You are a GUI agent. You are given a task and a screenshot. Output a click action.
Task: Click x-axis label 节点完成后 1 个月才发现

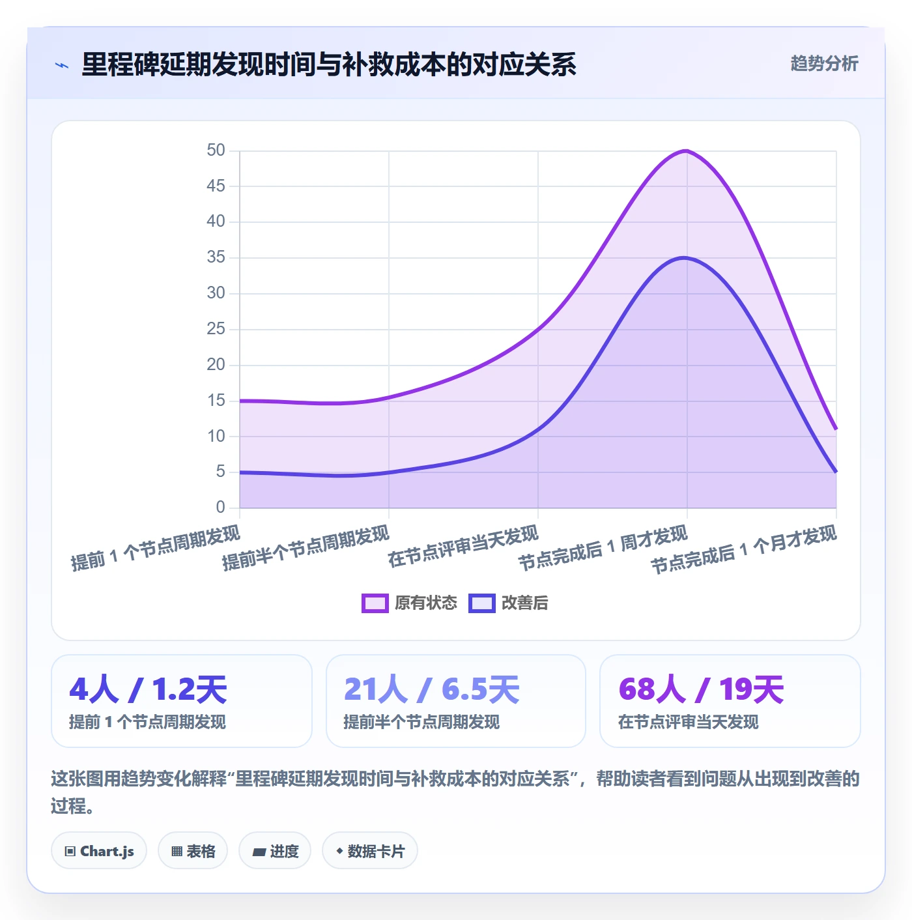click(x=743, y=550)
